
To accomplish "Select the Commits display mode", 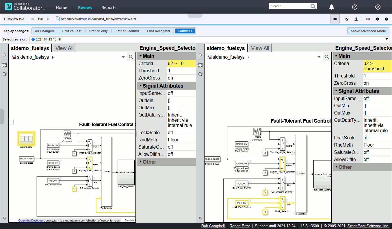I will 185,31.
